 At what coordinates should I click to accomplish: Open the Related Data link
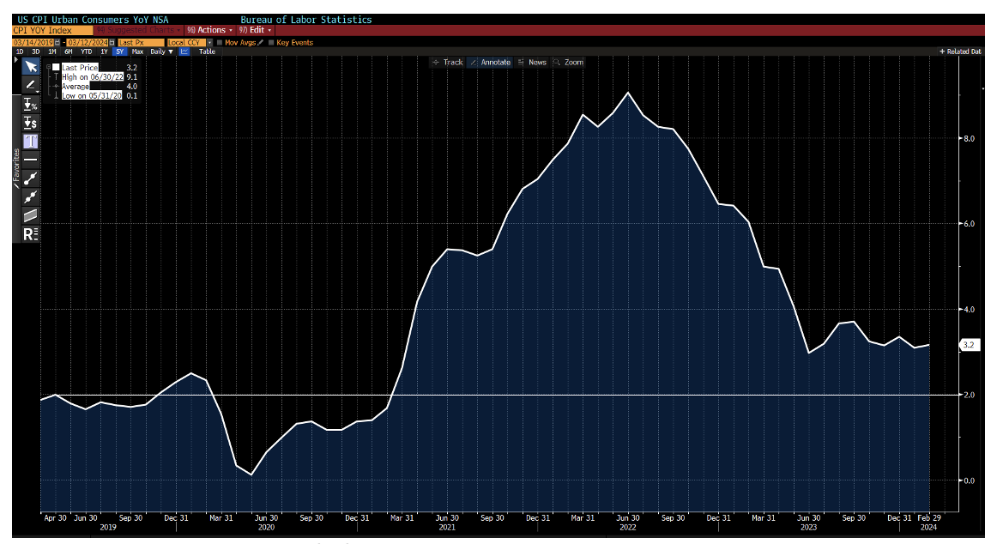click(960, 51)
